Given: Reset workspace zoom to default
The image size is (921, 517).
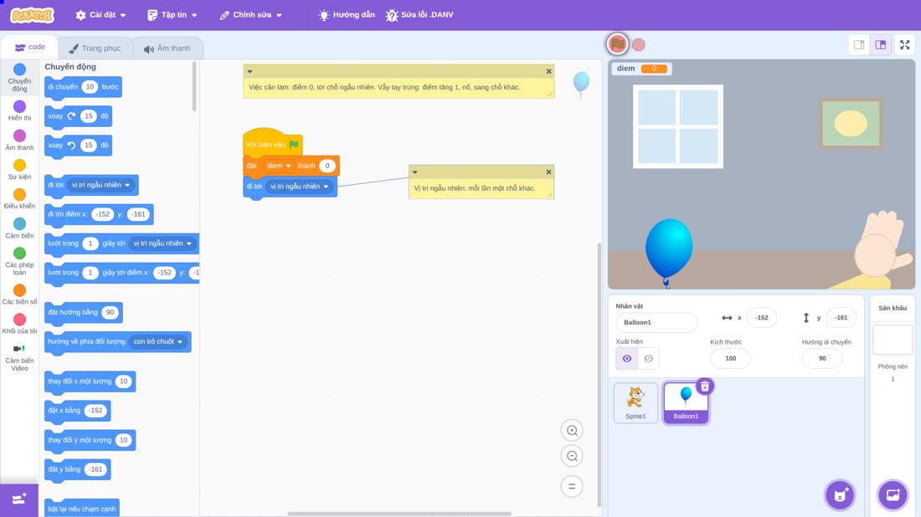Looking at the screenshot, I should [x=572, y=486].
